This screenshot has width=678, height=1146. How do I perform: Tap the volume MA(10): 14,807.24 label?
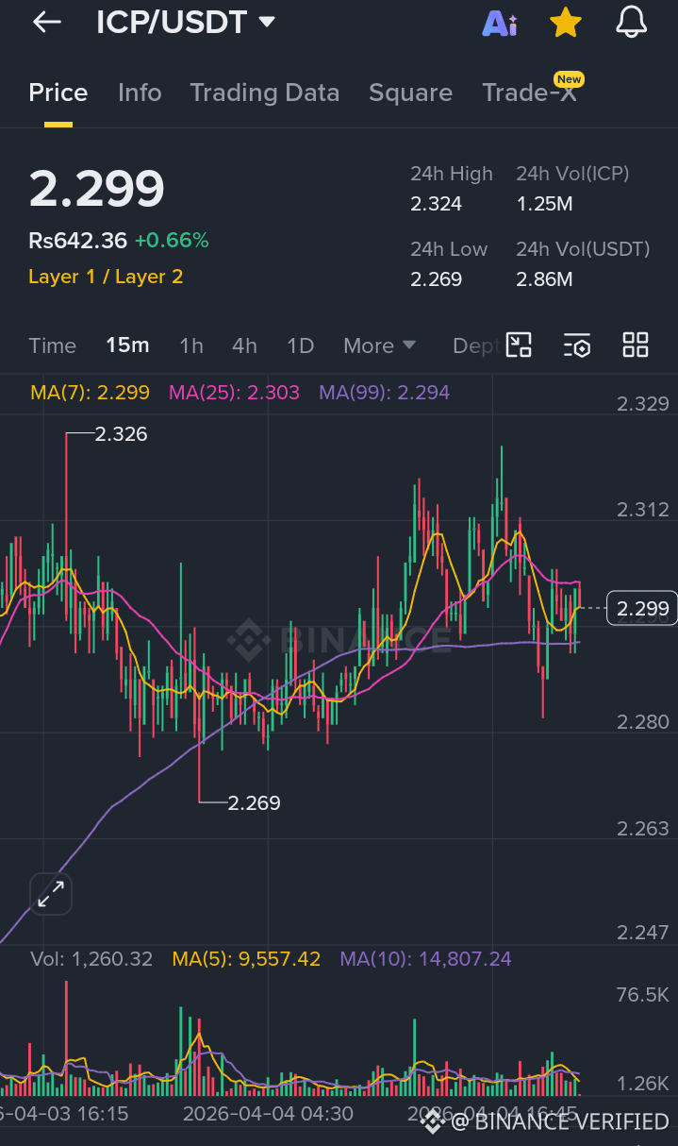(426, 959)
